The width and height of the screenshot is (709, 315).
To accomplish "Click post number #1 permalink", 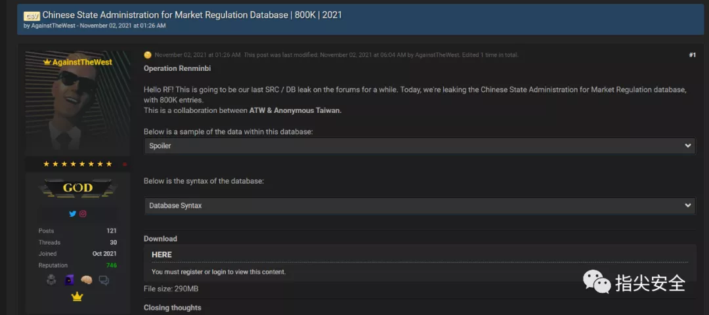I will coord(692,55).
